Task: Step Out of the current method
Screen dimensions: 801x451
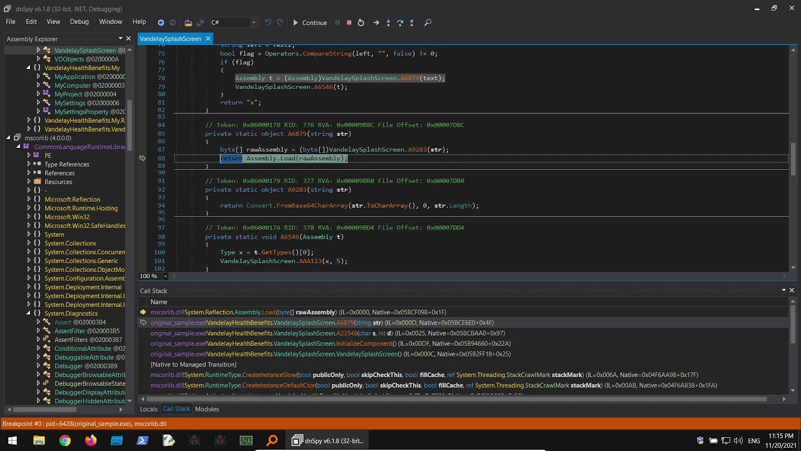Action: [x=411, y=23]
